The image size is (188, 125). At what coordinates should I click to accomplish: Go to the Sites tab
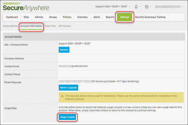click(x=27, y=17)
